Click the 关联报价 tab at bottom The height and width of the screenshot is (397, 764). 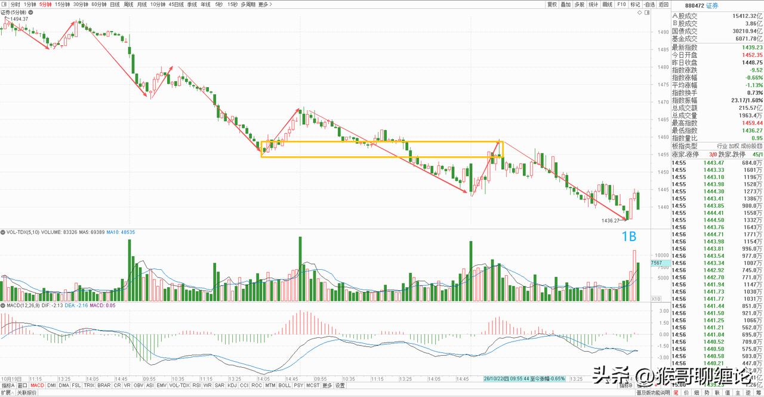click(27, 393)
